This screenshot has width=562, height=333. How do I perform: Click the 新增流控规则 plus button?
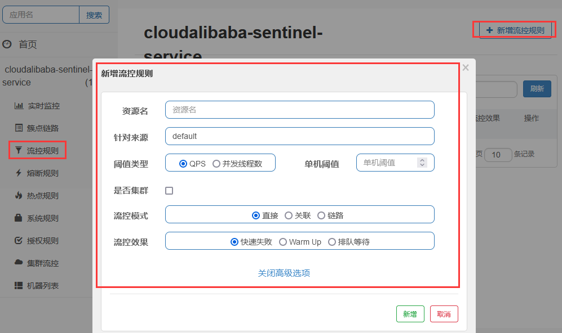click(x=515, y=30)
